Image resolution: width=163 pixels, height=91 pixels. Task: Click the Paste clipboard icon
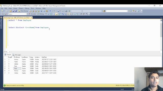coord(47,11)
